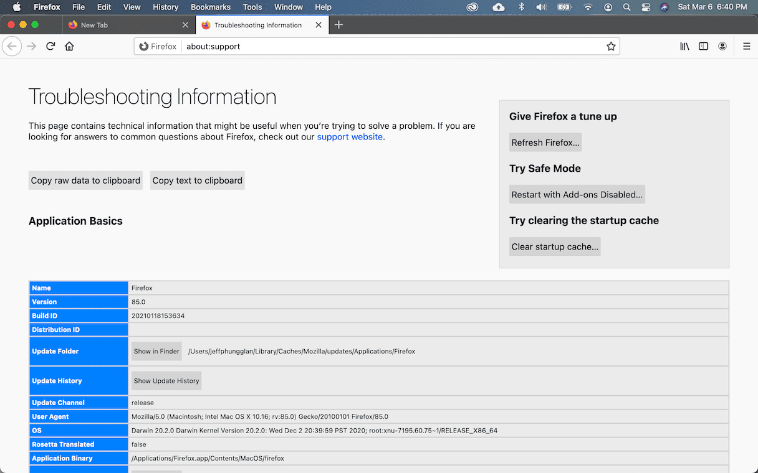Open the Bookmarks menu
This screenshot has height=473, width=758.
click(211, 7)
